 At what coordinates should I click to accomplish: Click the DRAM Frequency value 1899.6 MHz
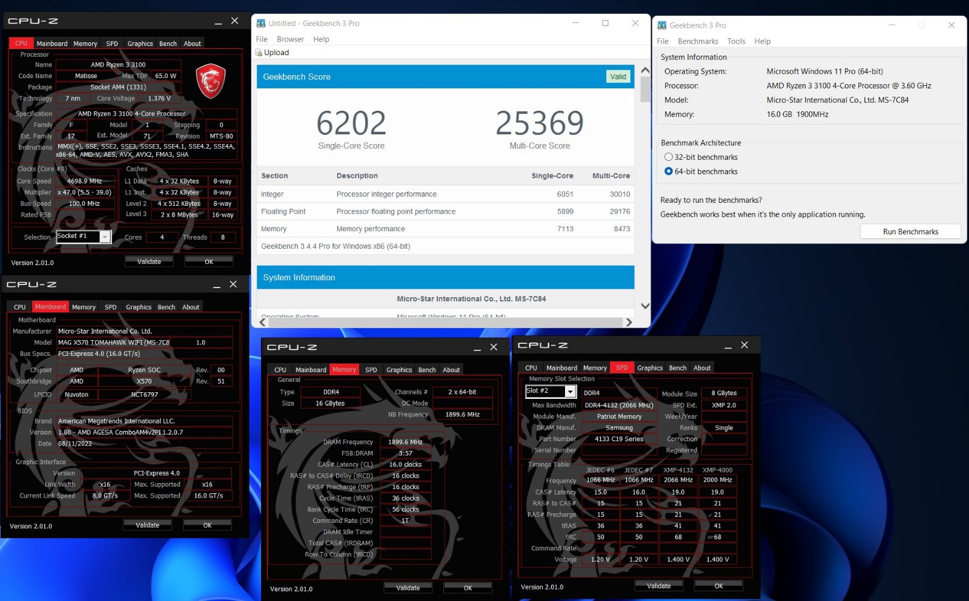(x=405, y=442)
